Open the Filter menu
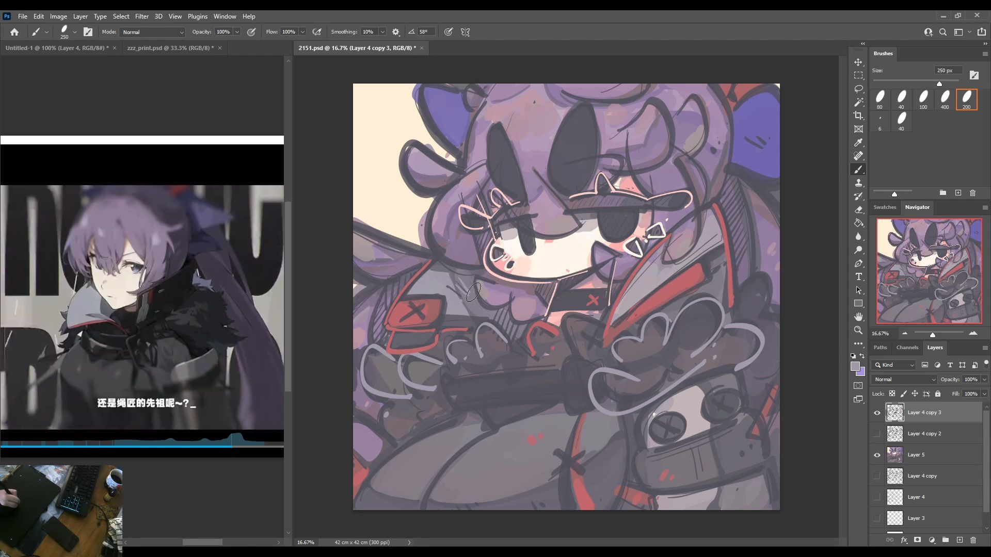The image size is (991, 557). [141, 17]
